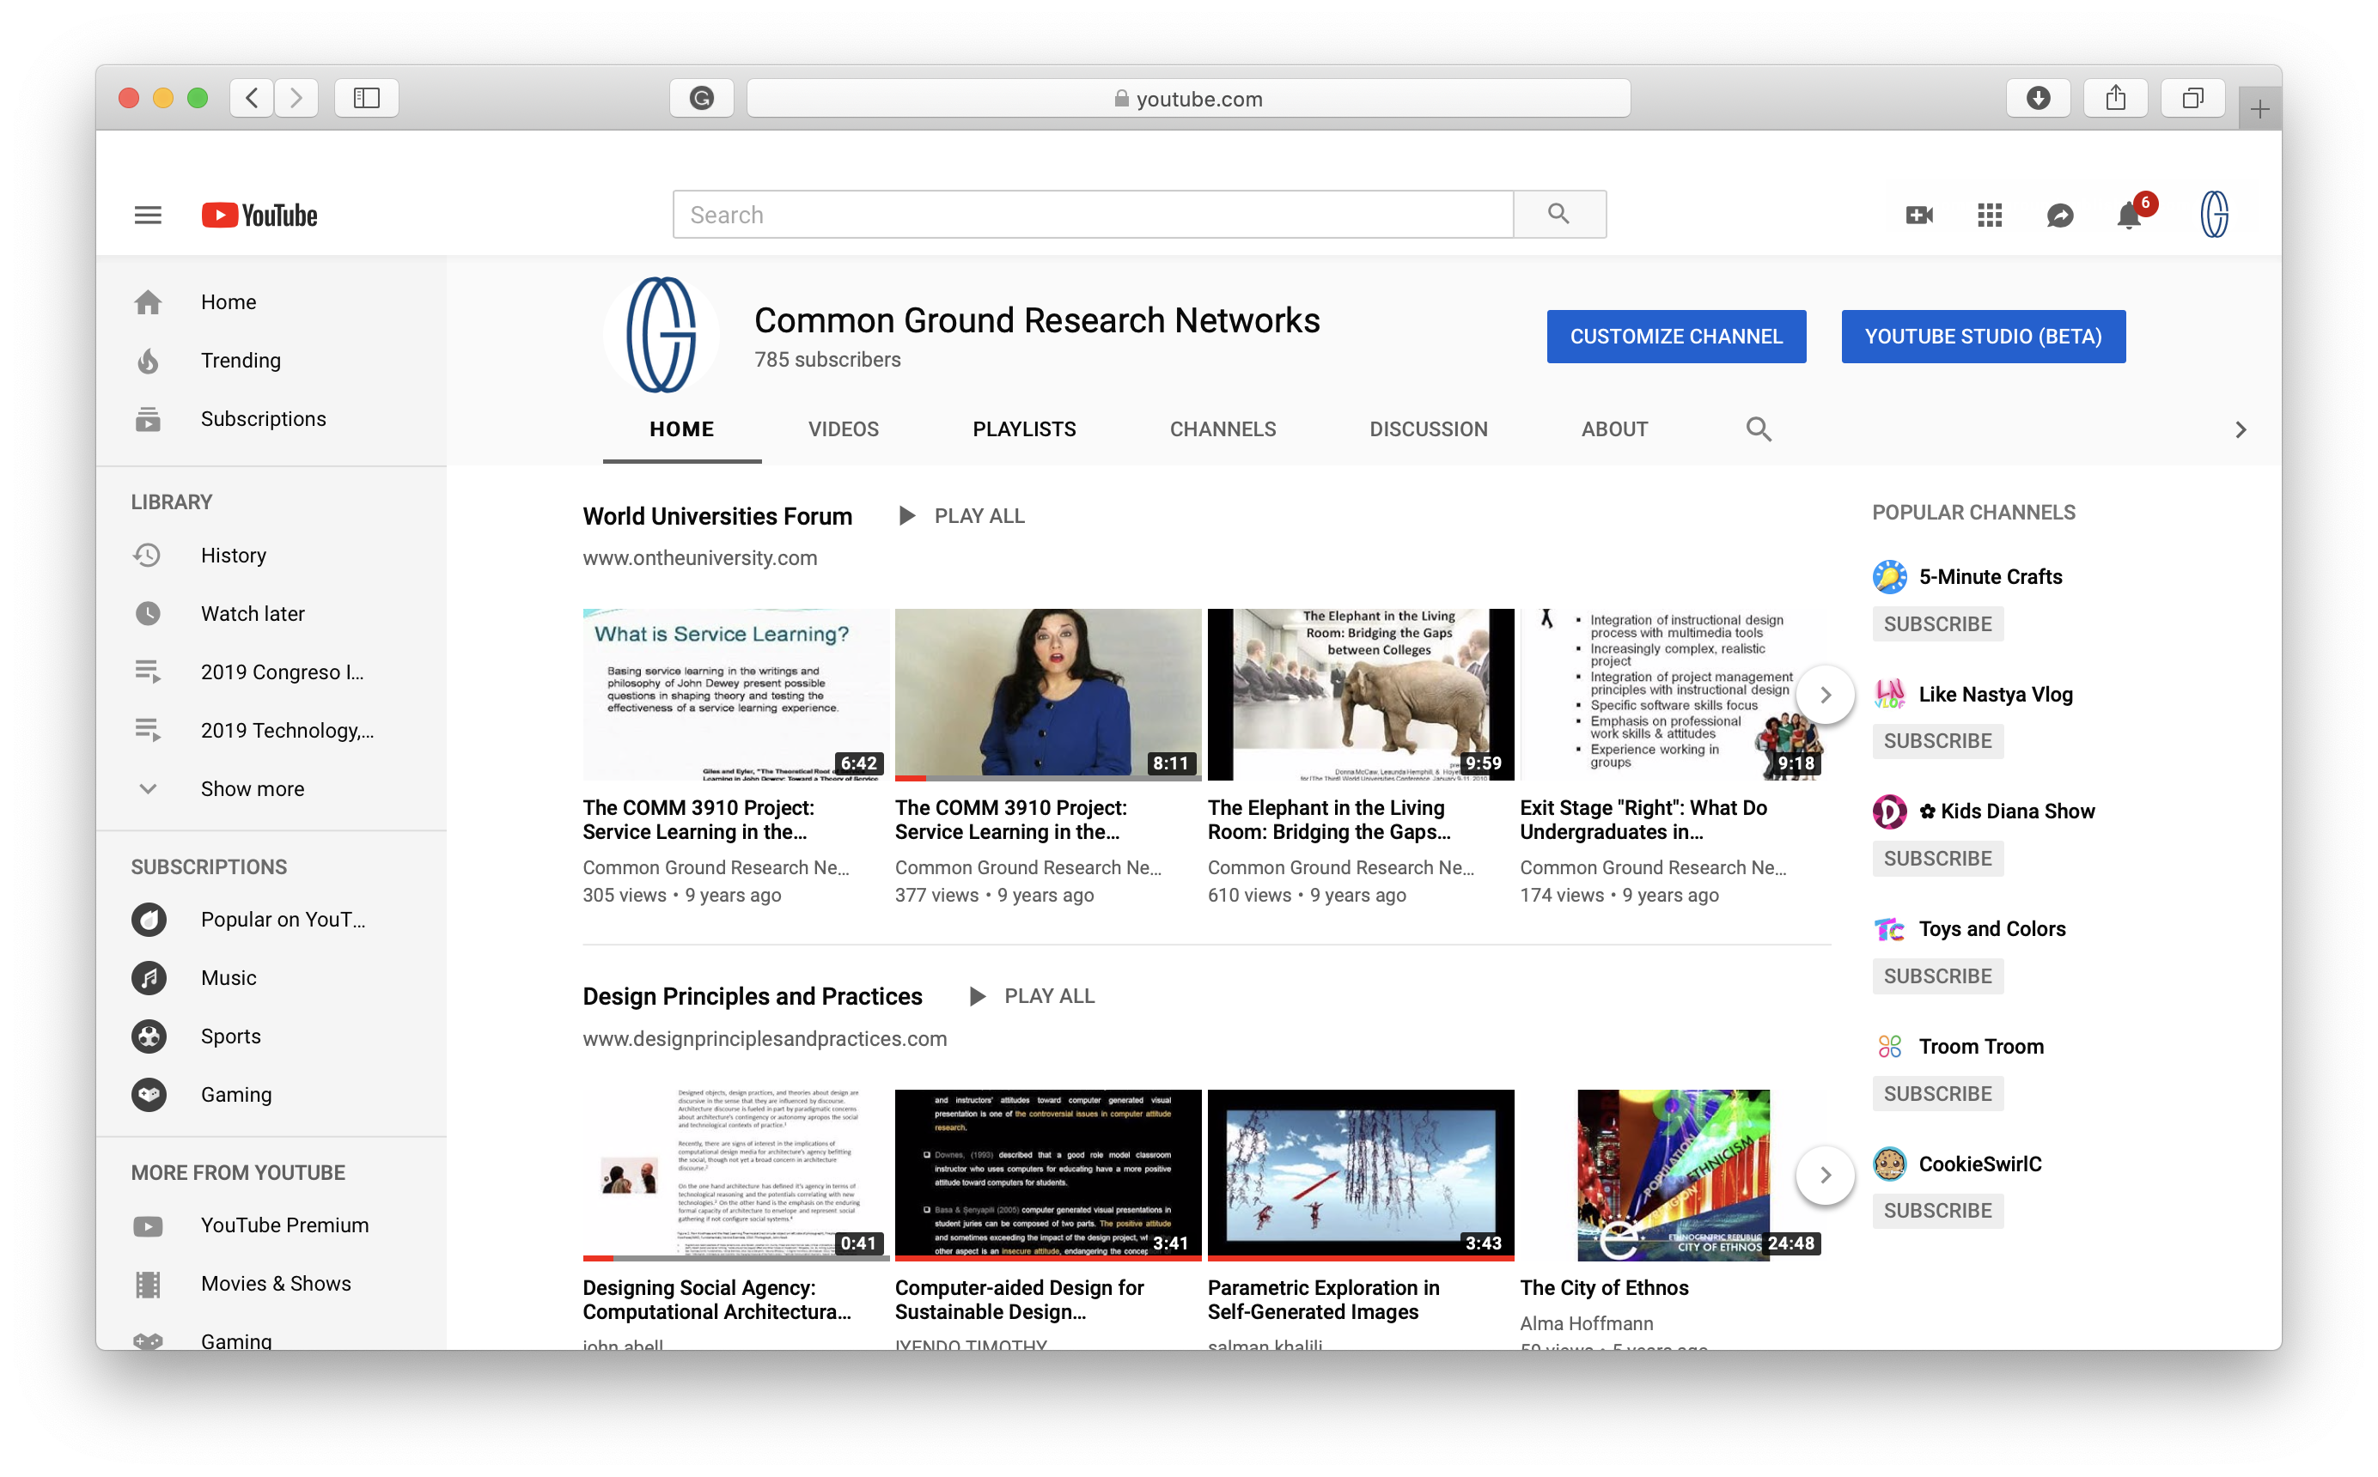Open Parametric Exploration video thumbnail

[1361, 1175]
